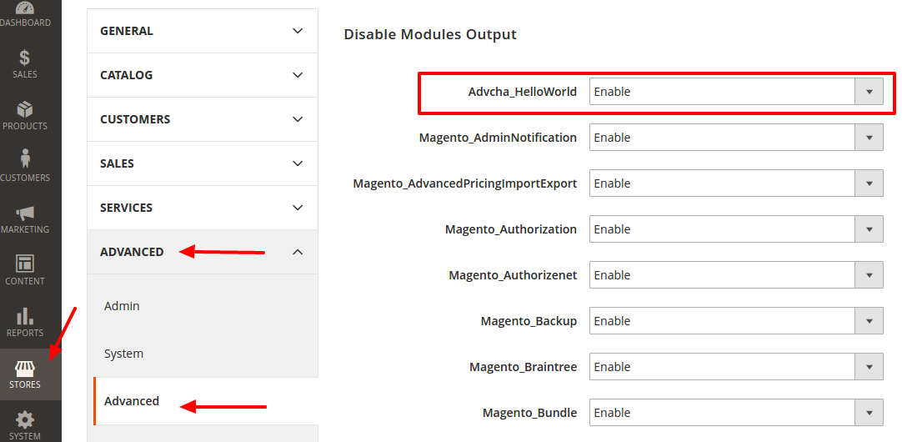This screenshot has height=442, width=902.
Task: Open the Advcha_HelloWorld Enable dropdown
Action: point(735,92)
